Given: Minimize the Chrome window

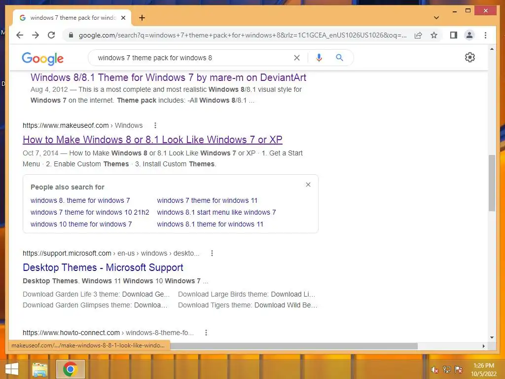Looking at the screenshot, I should pos(455,11).
